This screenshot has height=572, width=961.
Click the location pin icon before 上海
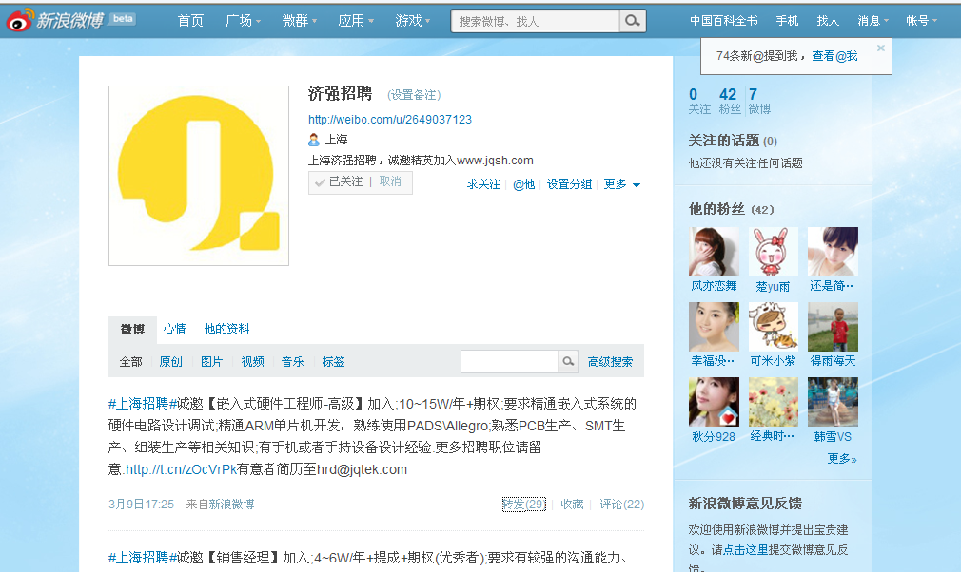[314, 141]
